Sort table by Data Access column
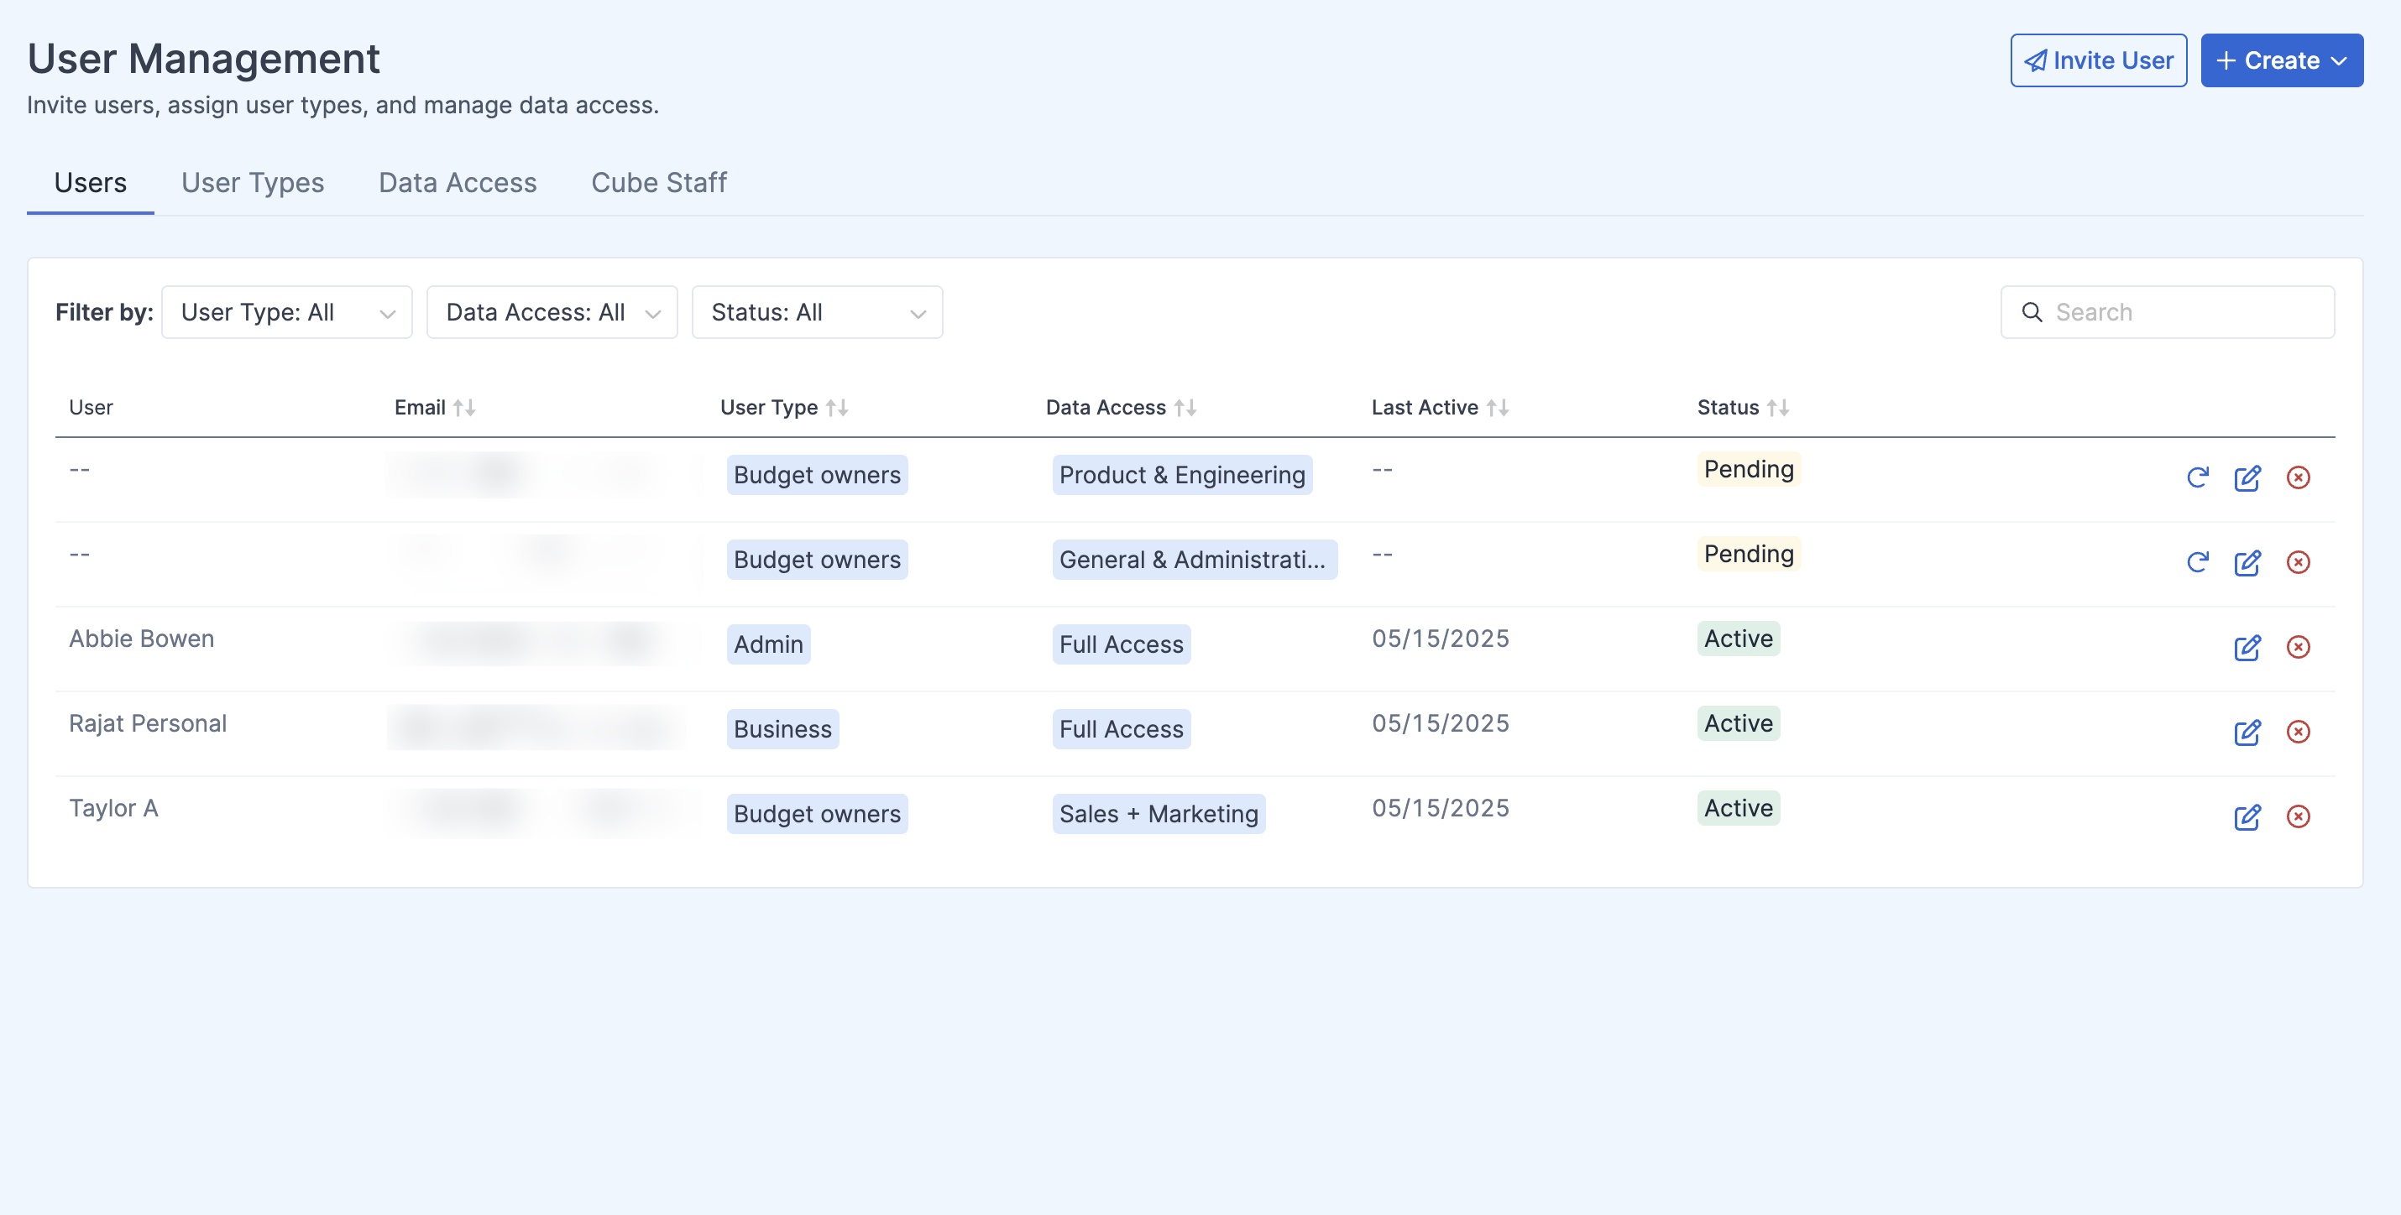The height and width of the screenshot is (1215, 2401). click(x=1185, y=407)
